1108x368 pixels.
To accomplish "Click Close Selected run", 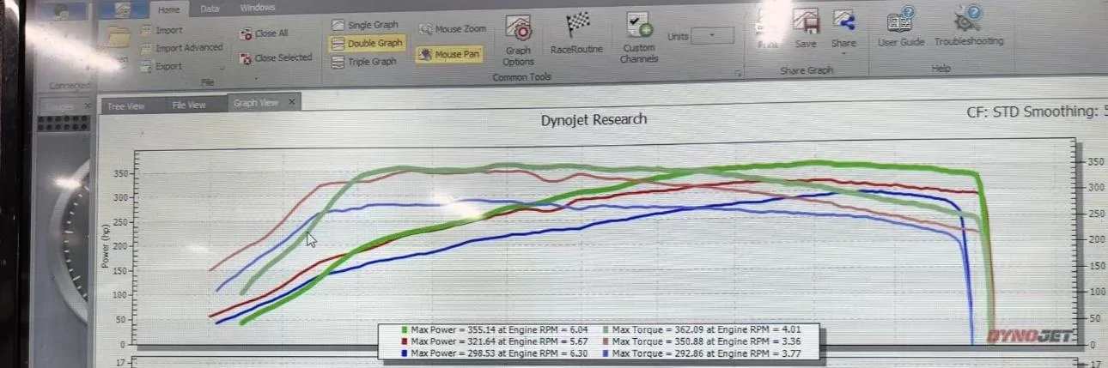I will click(x=275, y=58).
